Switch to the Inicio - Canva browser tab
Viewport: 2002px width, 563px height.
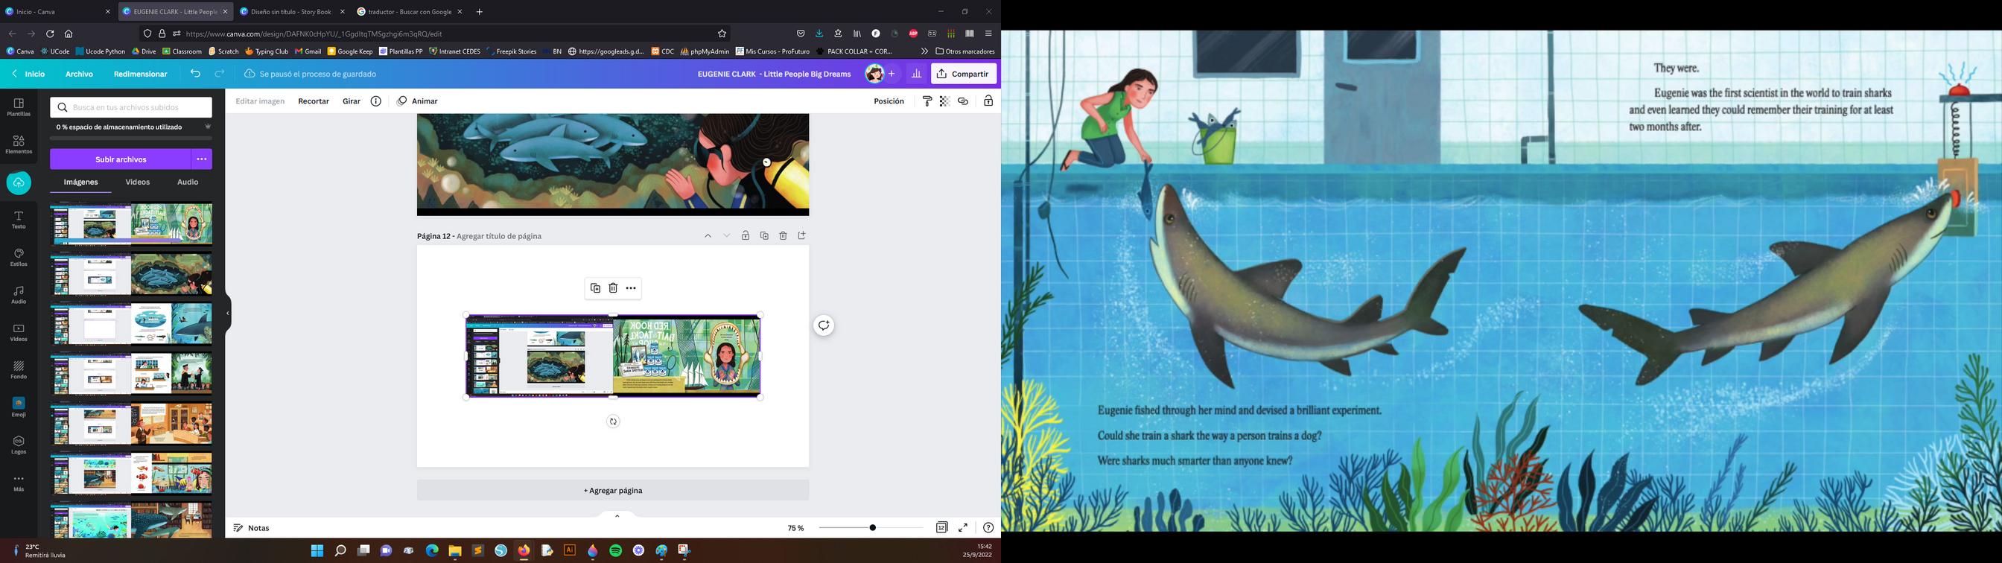[x=58, y=12]
